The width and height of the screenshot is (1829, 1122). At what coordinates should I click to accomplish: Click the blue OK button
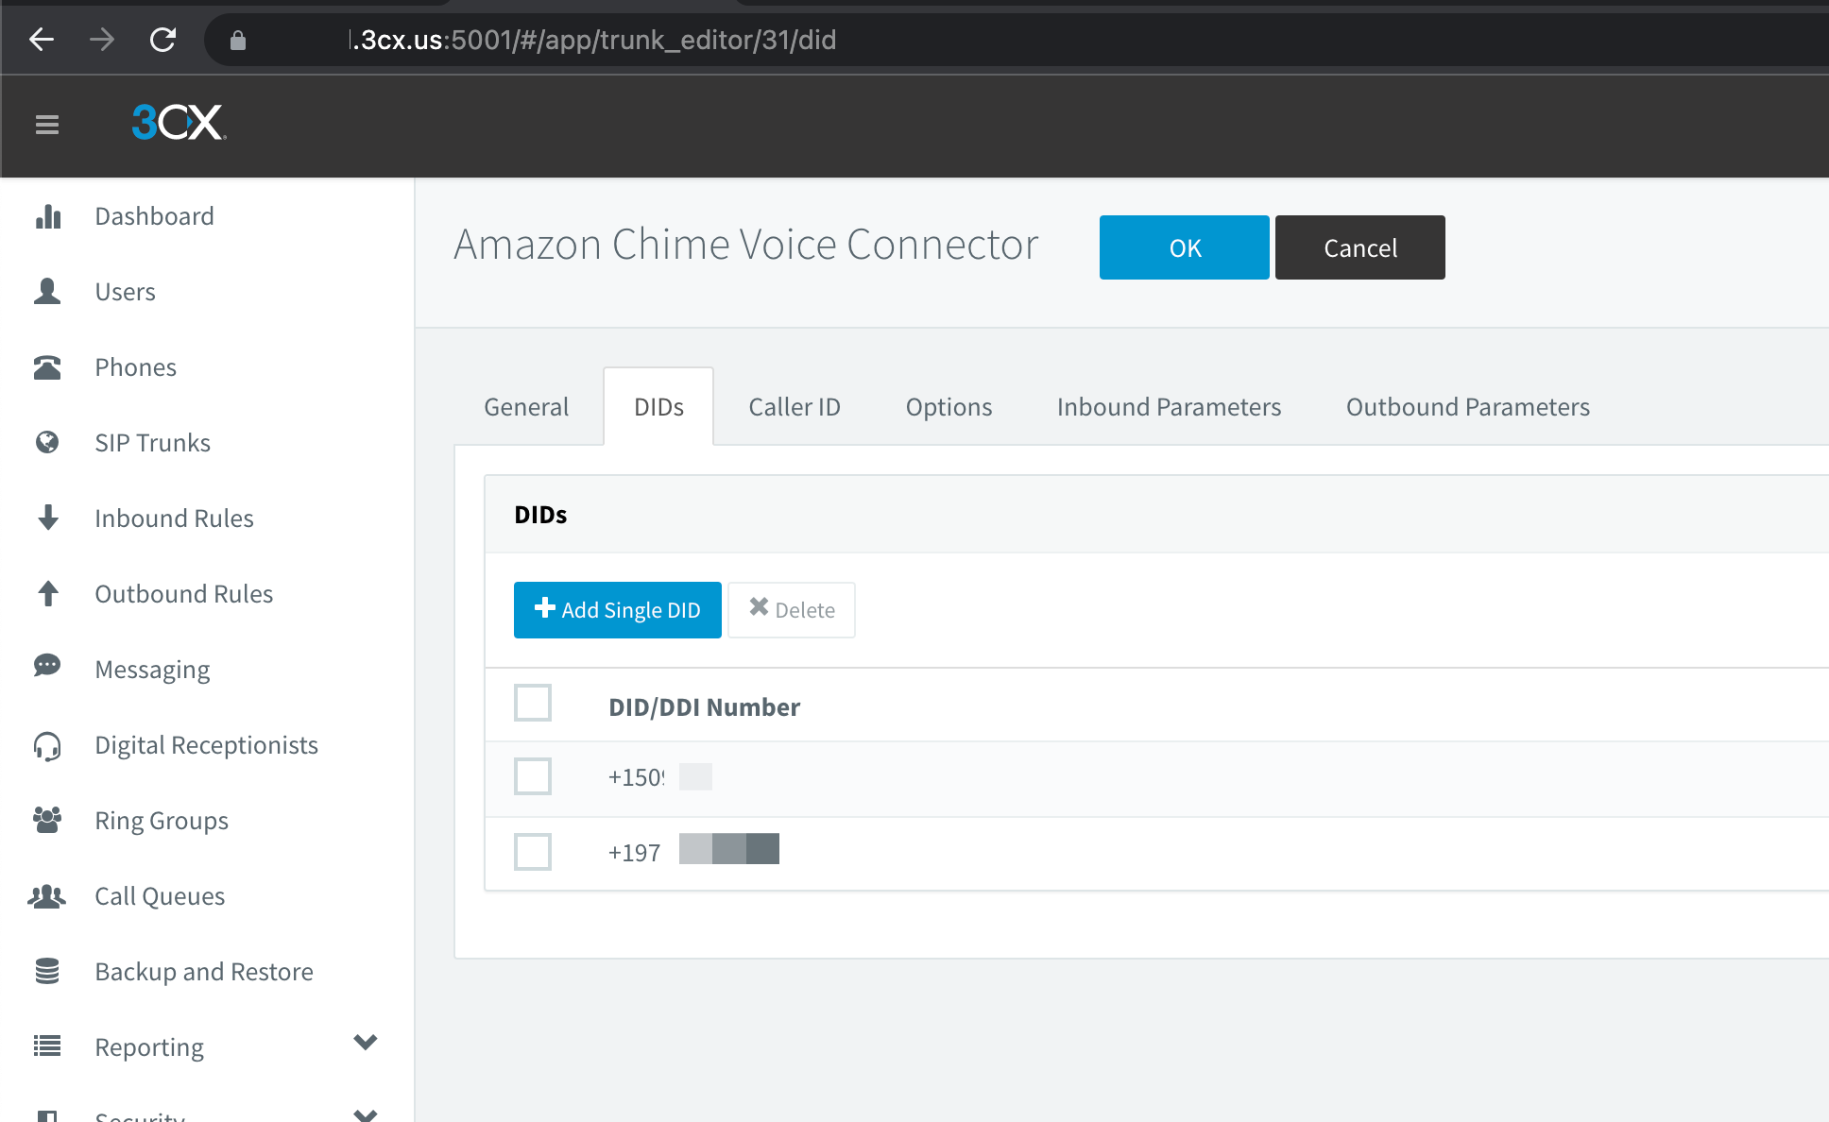(1185, 247)
